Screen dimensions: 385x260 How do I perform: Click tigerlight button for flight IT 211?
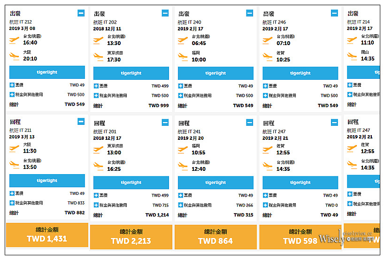(47, 181)
